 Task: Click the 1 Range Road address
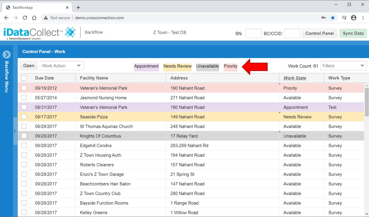click(184, 203)
